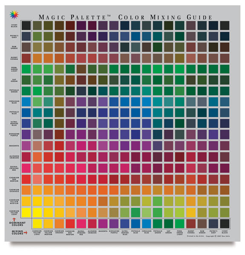Pick the Sap Green mixing row swatch
Screen dimensions: 245x255
tap(169, 224)
